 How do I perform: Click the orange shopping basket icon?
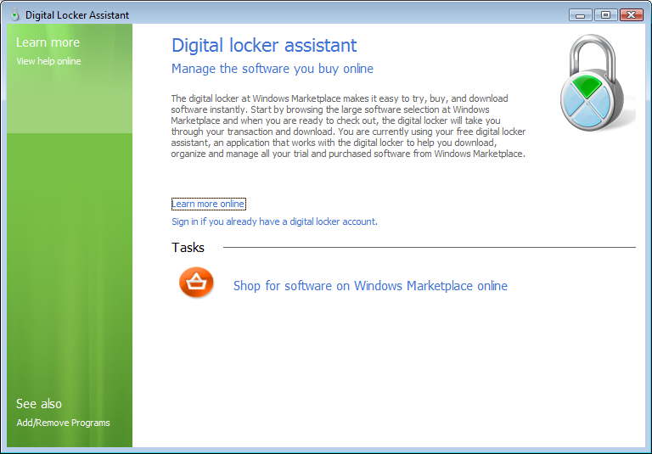tap(196, 283)
